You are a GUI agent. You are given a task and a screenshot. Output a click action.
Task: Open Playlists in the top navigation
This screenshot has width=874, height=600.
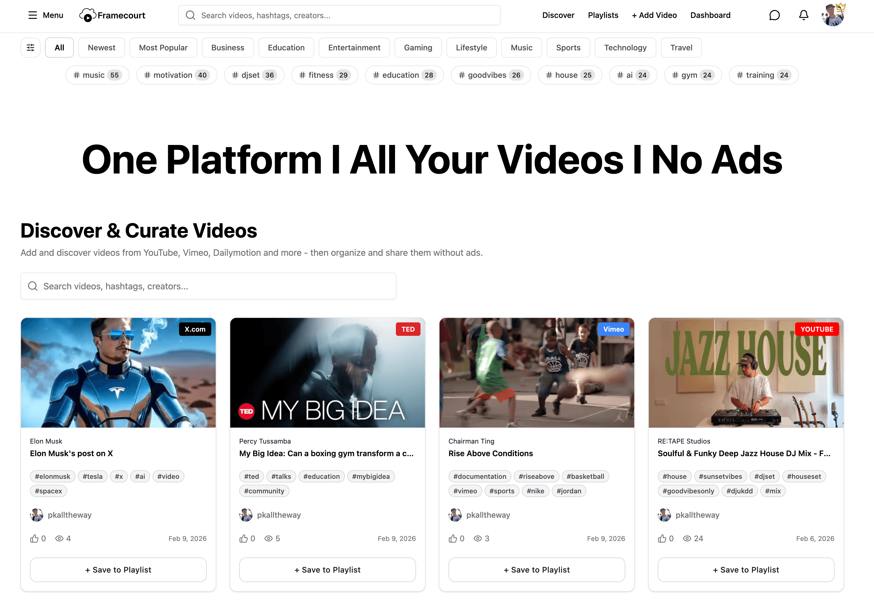point(603,15)
